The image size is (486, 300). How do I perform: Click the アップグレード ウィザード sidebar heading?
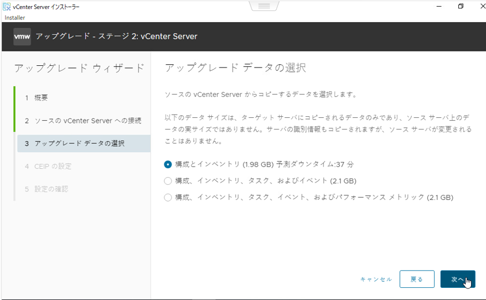(79, 68)
